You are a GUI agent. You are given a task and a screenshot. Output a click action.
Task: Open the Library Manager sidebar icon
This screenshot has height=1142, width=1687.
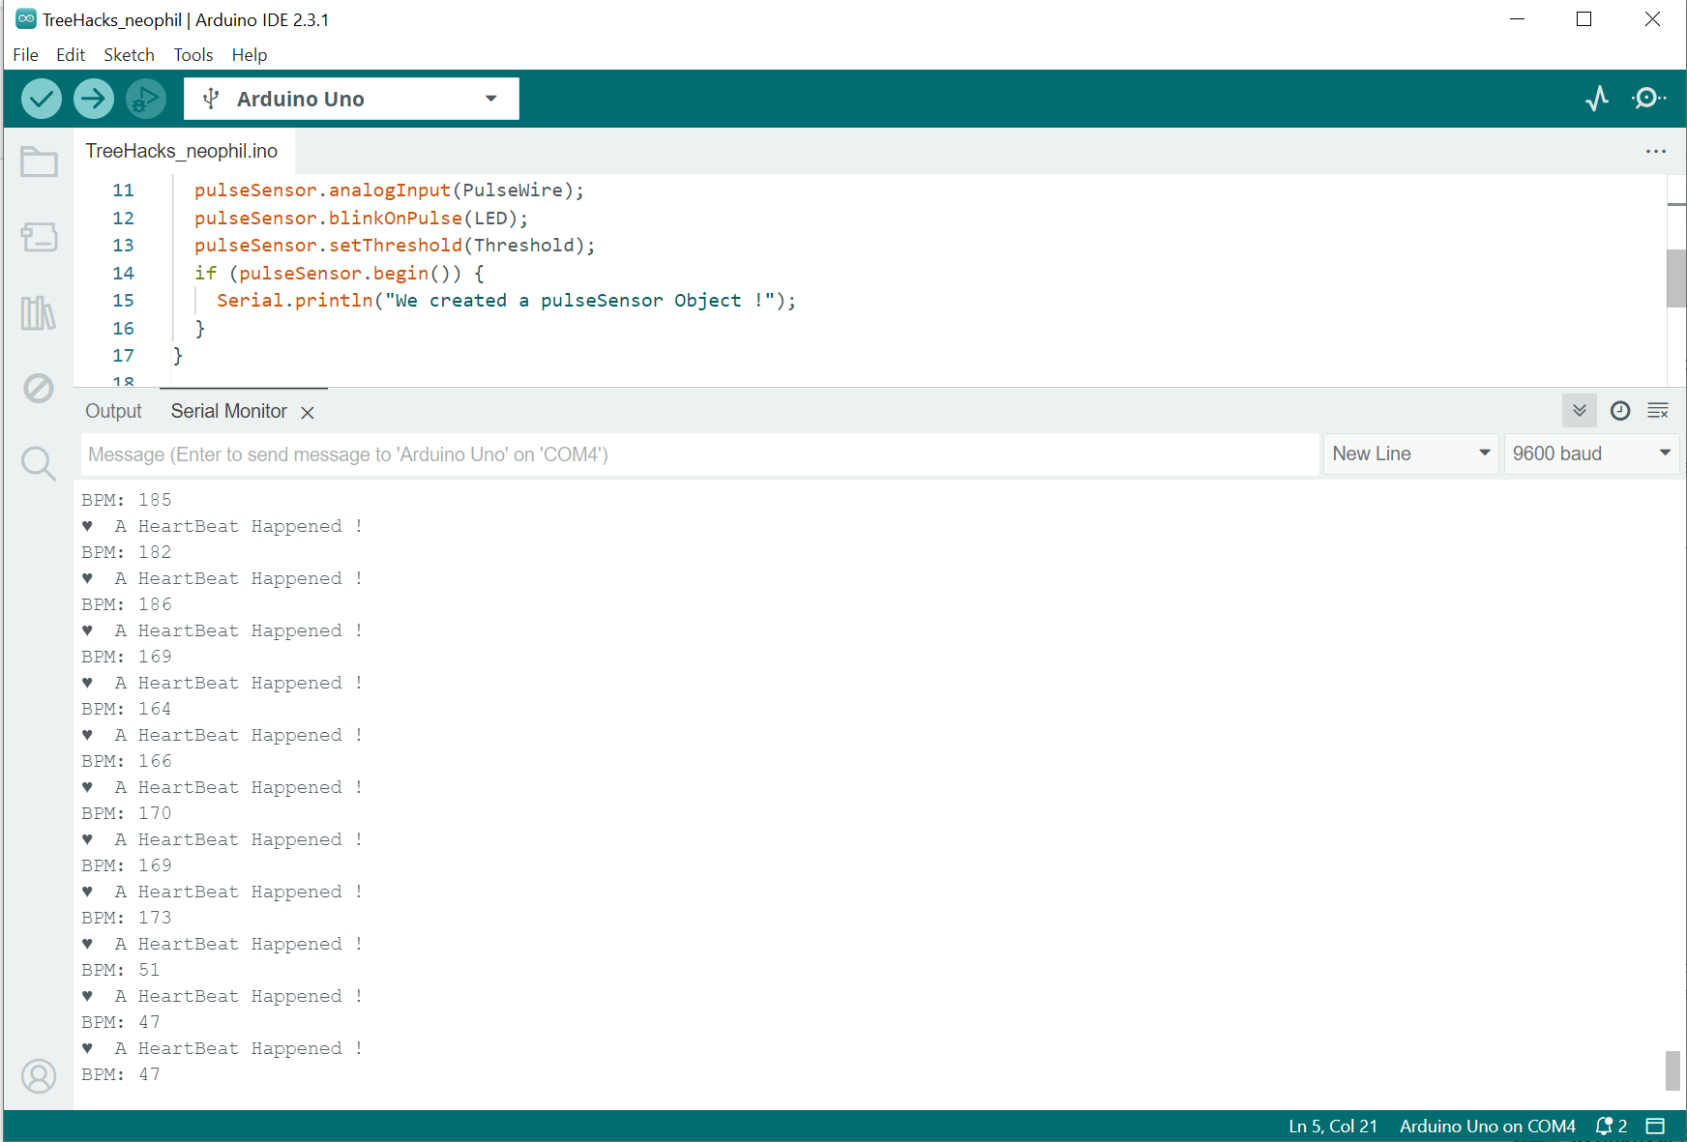(39, 312)
